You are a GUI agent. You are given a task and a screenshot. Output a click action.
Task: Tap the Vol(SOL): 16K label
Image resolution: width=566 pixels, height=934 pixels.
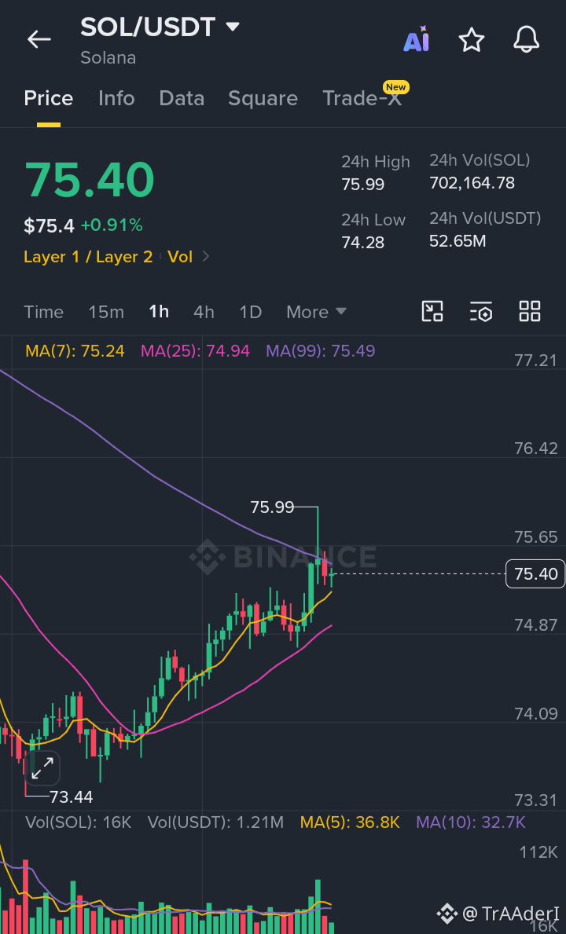click(78, 822)
